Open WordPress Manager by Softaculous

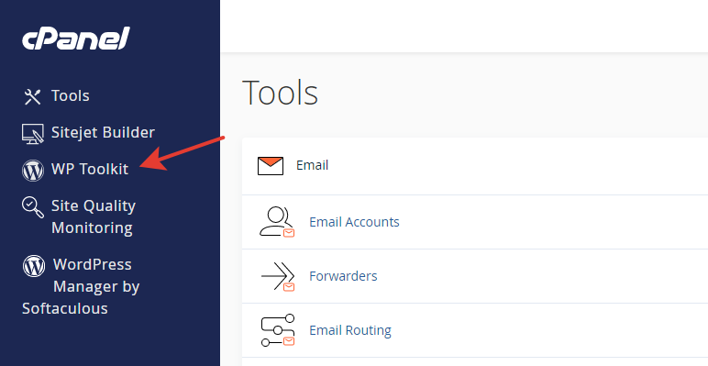click(81, 286)
